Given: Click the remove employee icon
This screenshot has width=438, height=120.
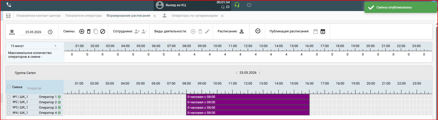Looking at the screenshot, I should click(x=144, y=31).
